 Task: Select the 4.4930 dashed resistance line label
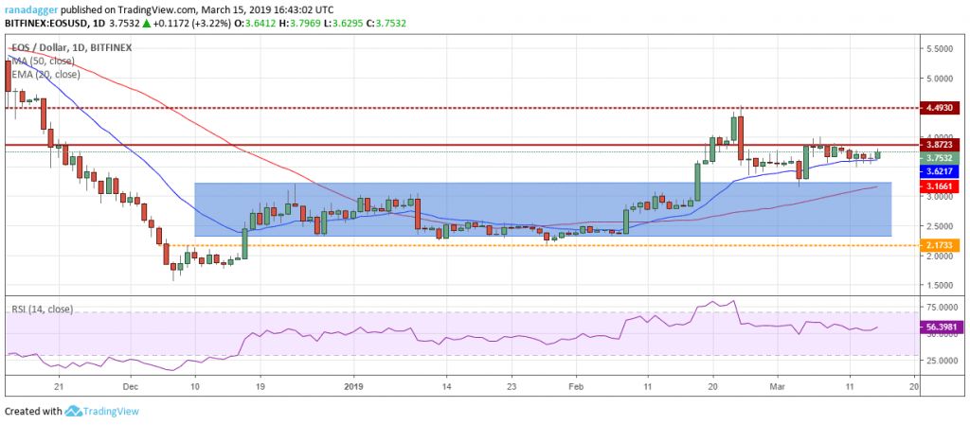941,108
